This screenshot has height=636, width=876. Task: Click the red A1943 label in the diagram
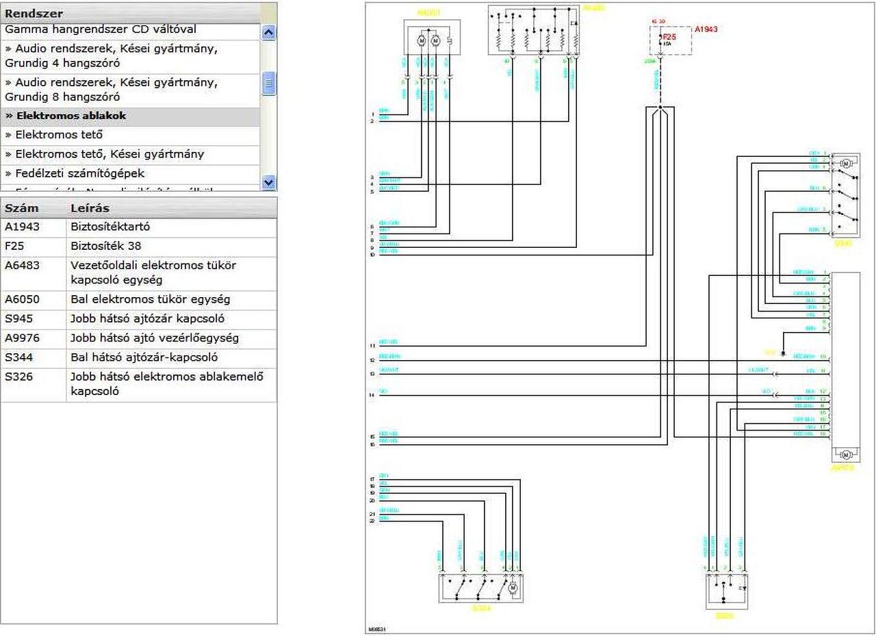706,30
